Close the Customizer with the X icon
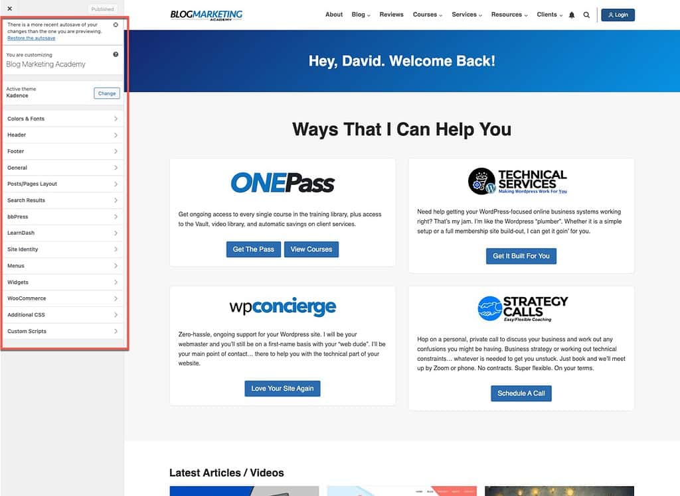This screenshot has height=496, width=680. tap(9, 8)
